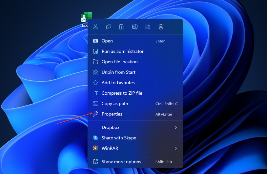Viewport: 267px width, 174px height.
Task: Click the Rename icon
Action: (135, 27)
